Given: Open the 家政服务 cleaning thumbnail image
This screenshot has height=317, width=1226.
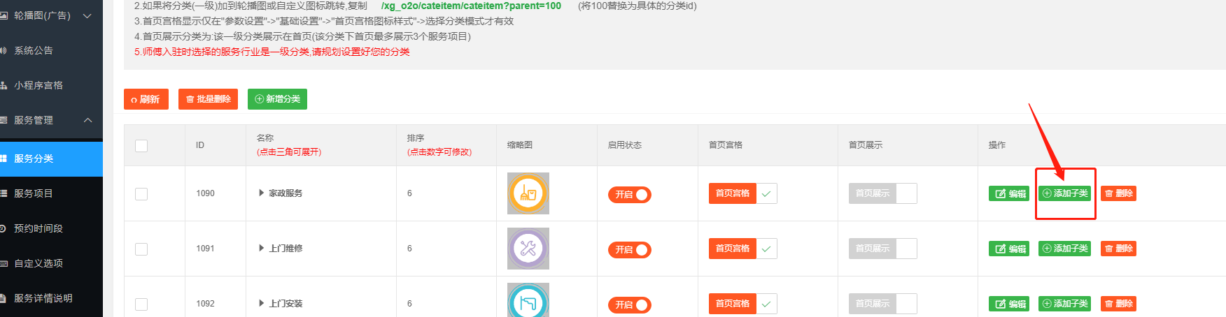Looking at the screenshot, I should tap(528, 193).
